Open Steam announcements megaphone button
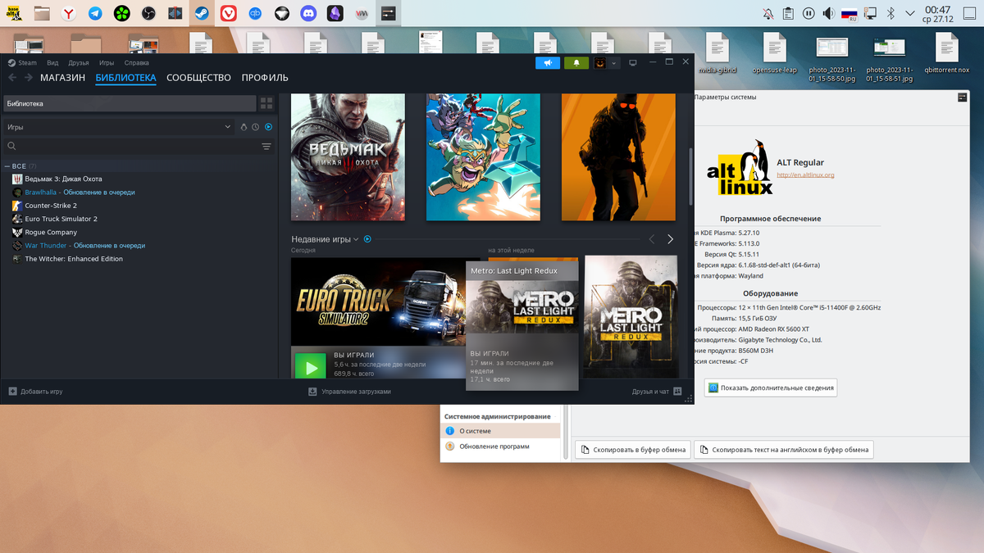984x553 pixels. point(548,63)
